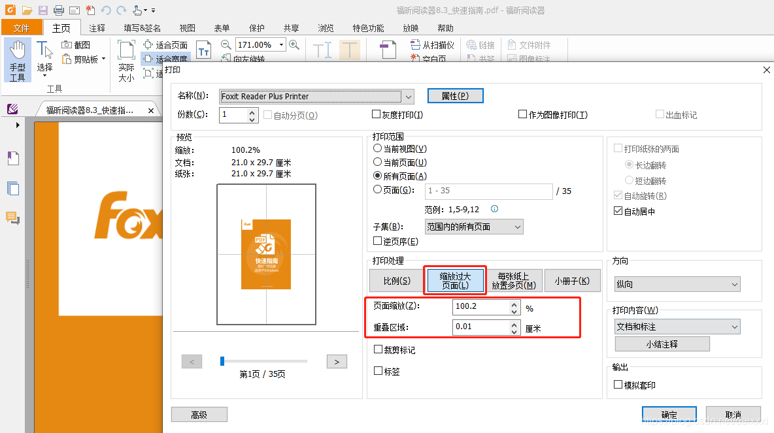Click the from-scanner (从扫描仪) icon
The width and height of the screenshot is (774, 433).
(x=415, y=45)
